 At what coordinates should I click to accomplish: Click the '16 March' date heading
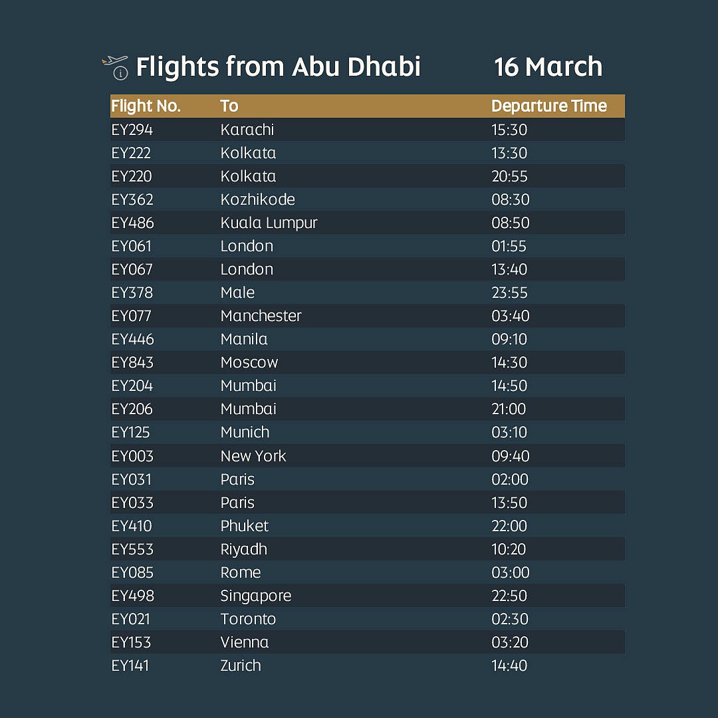pos(548,67)
